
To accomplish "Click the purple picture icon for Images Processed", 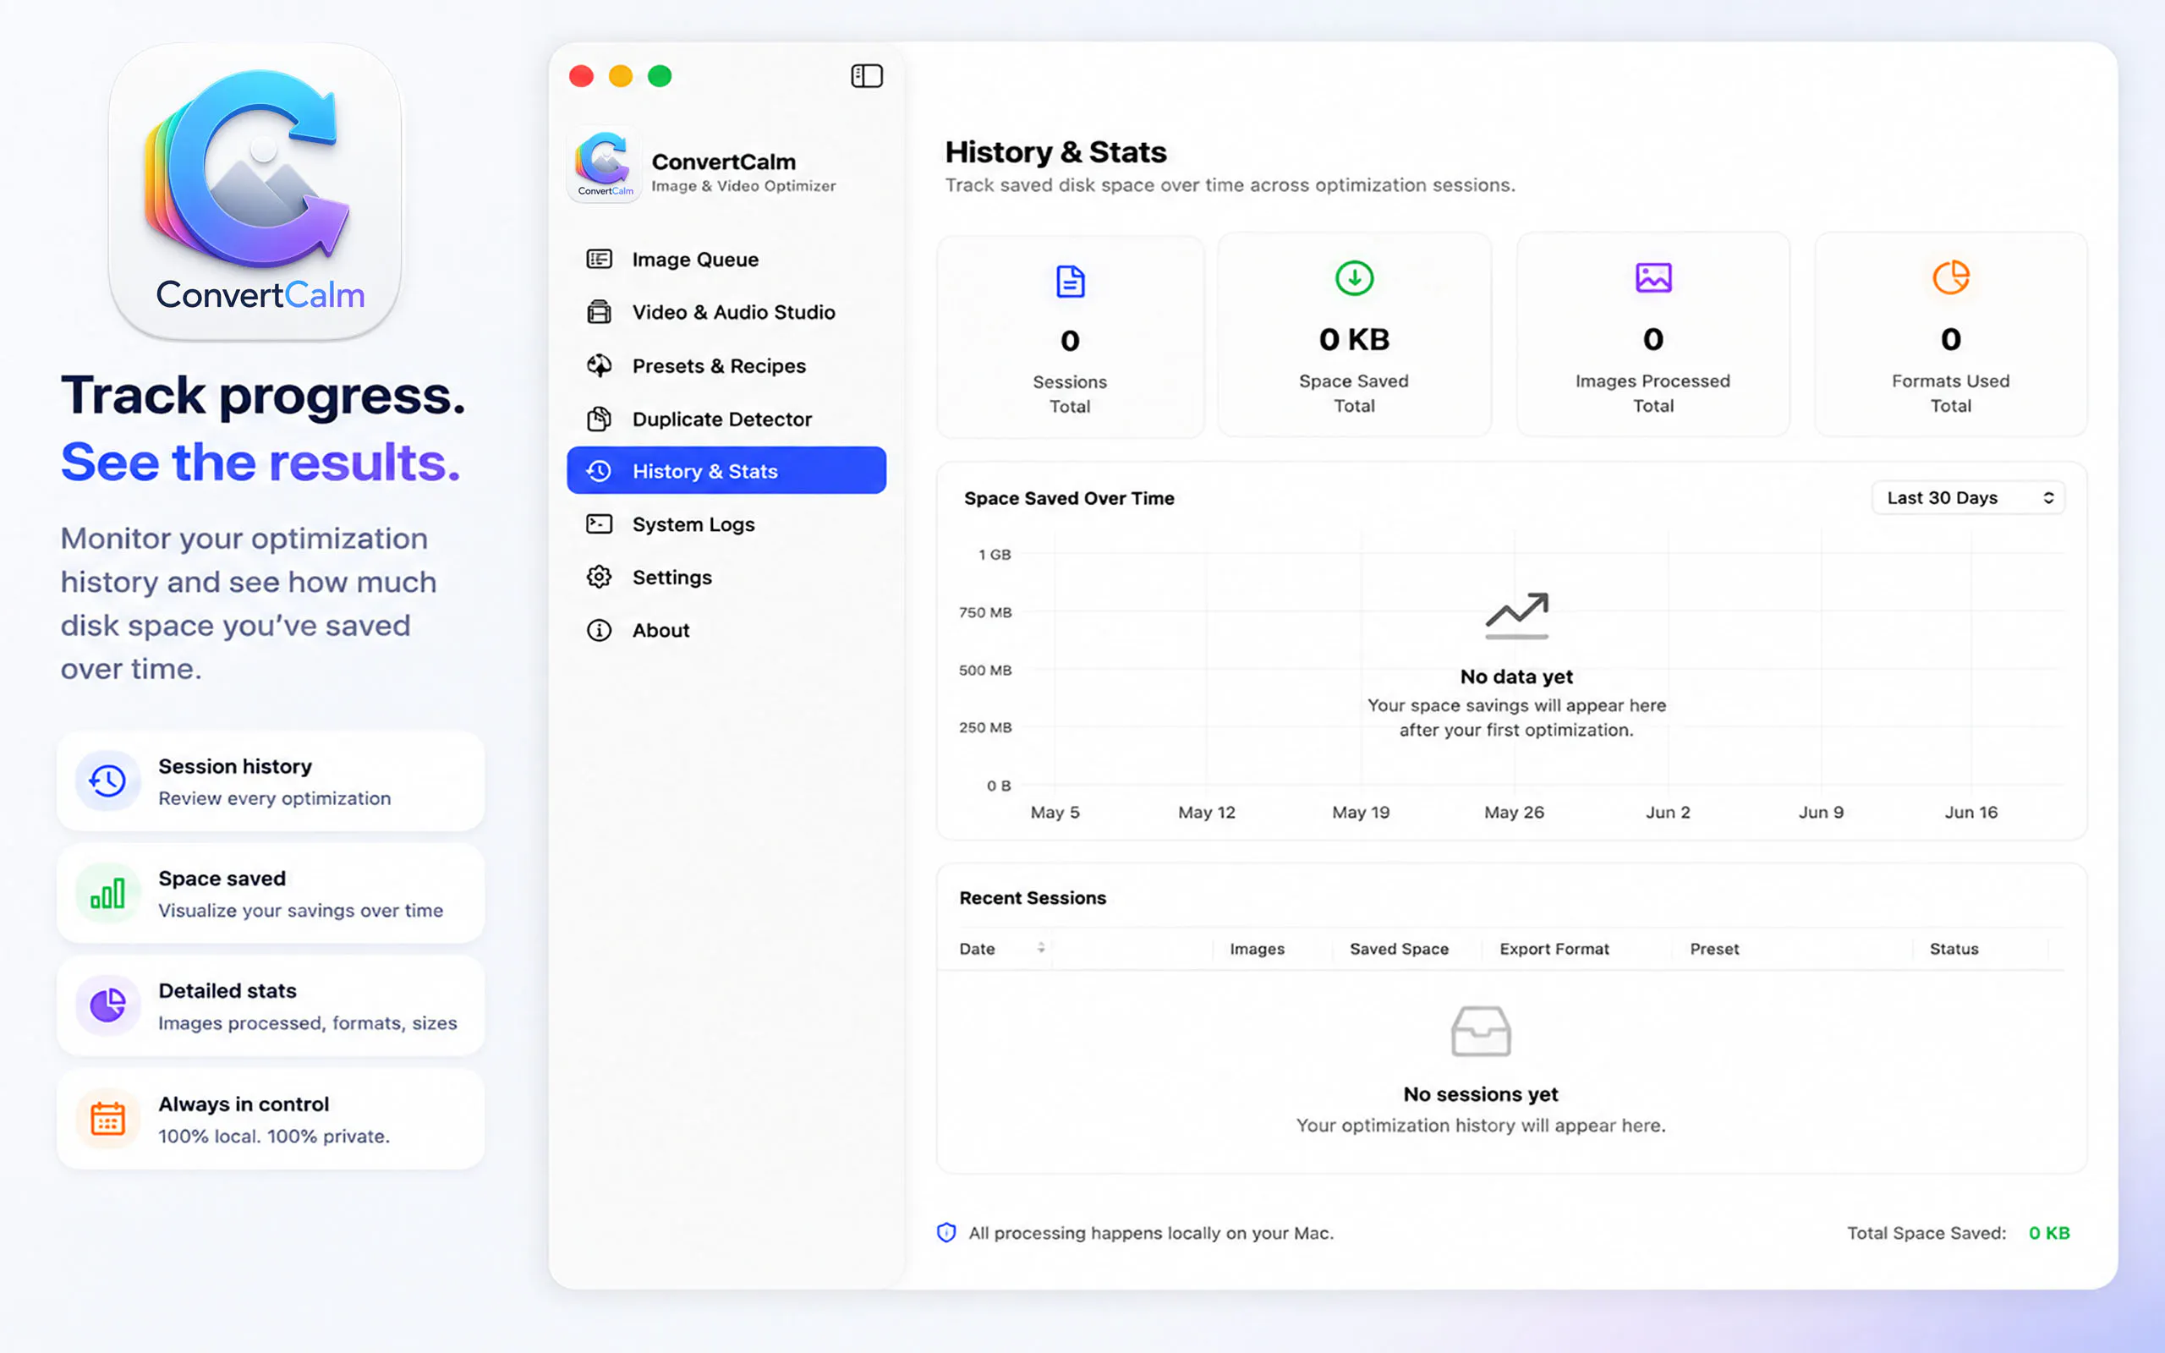I will [1653, 277].
